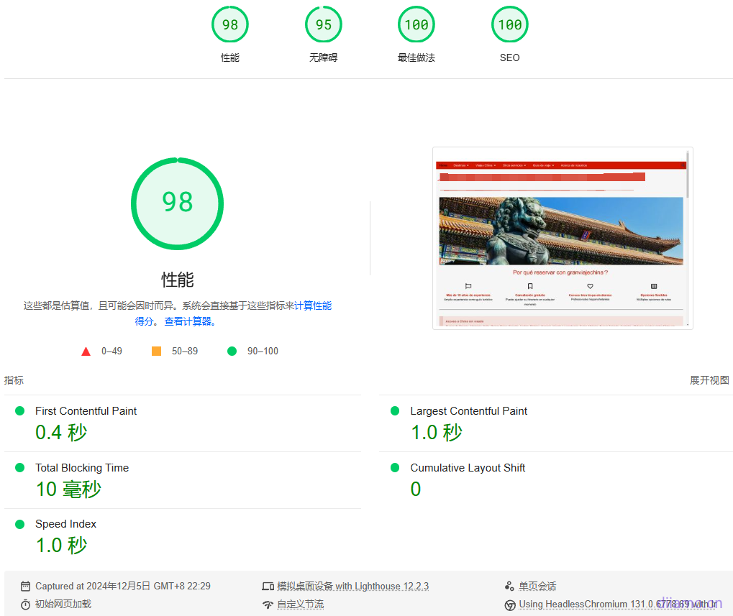Expand the metrics view with 展开视图

(x=709, y=380)
